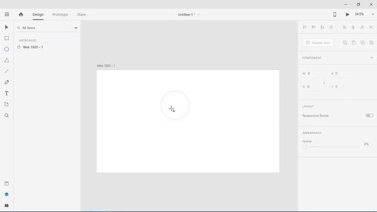377x212 pixels.
Task: Open the Libraries panel
Action: 6,183
